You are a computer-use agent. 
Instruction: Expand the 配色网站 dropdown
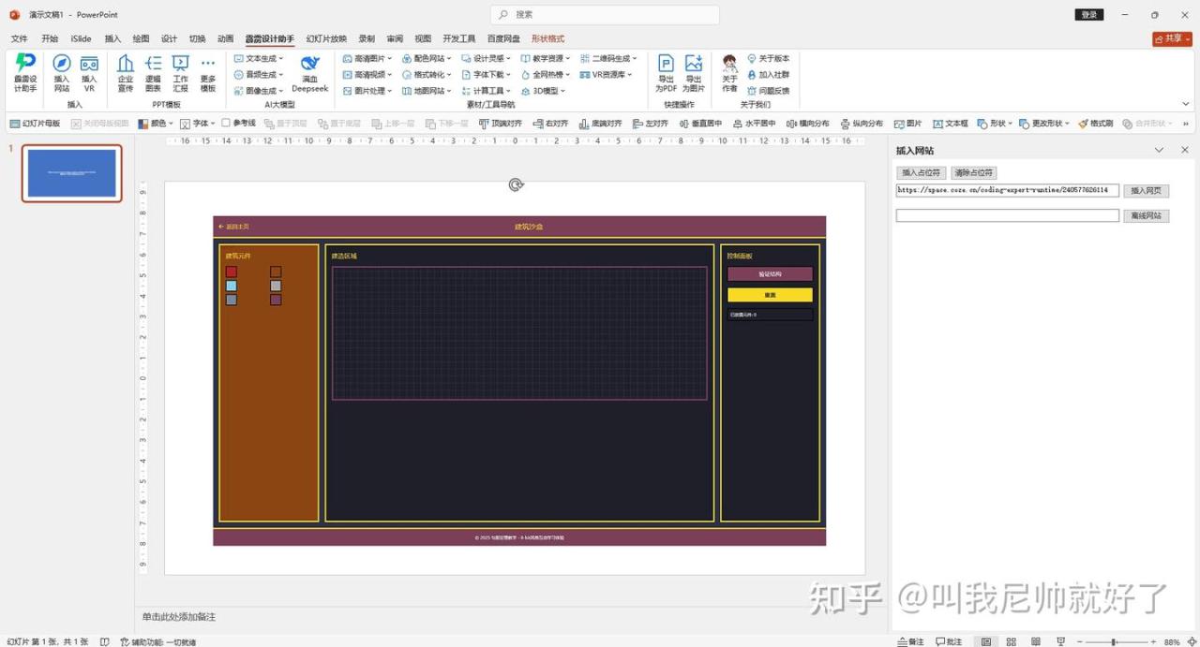[x=427, y=58]
